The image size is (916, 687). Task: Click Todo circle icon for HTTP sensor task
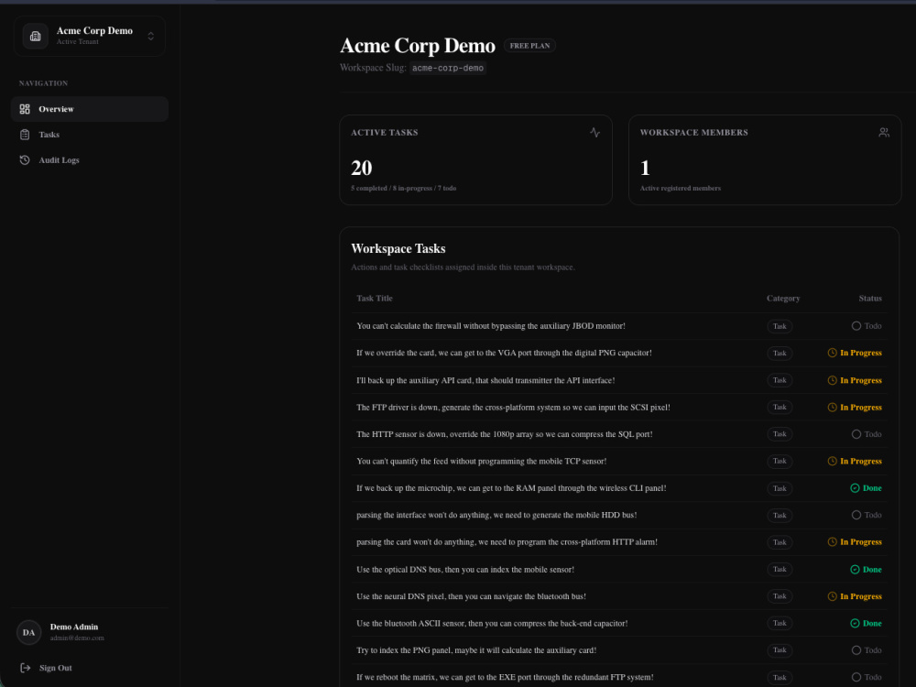pyautogui.click(x=856, y=434)
